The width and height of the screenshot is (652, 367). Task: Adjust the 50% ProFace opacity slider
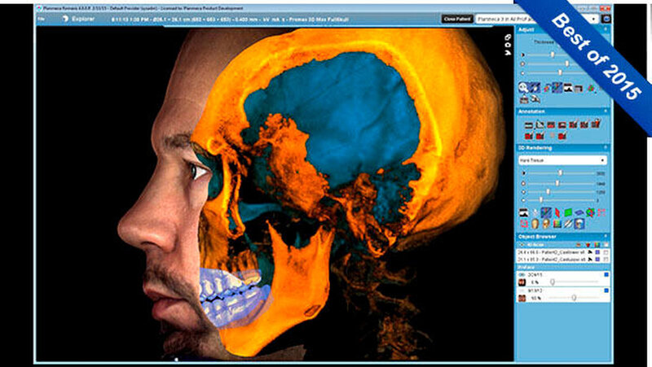click(574, 298)
